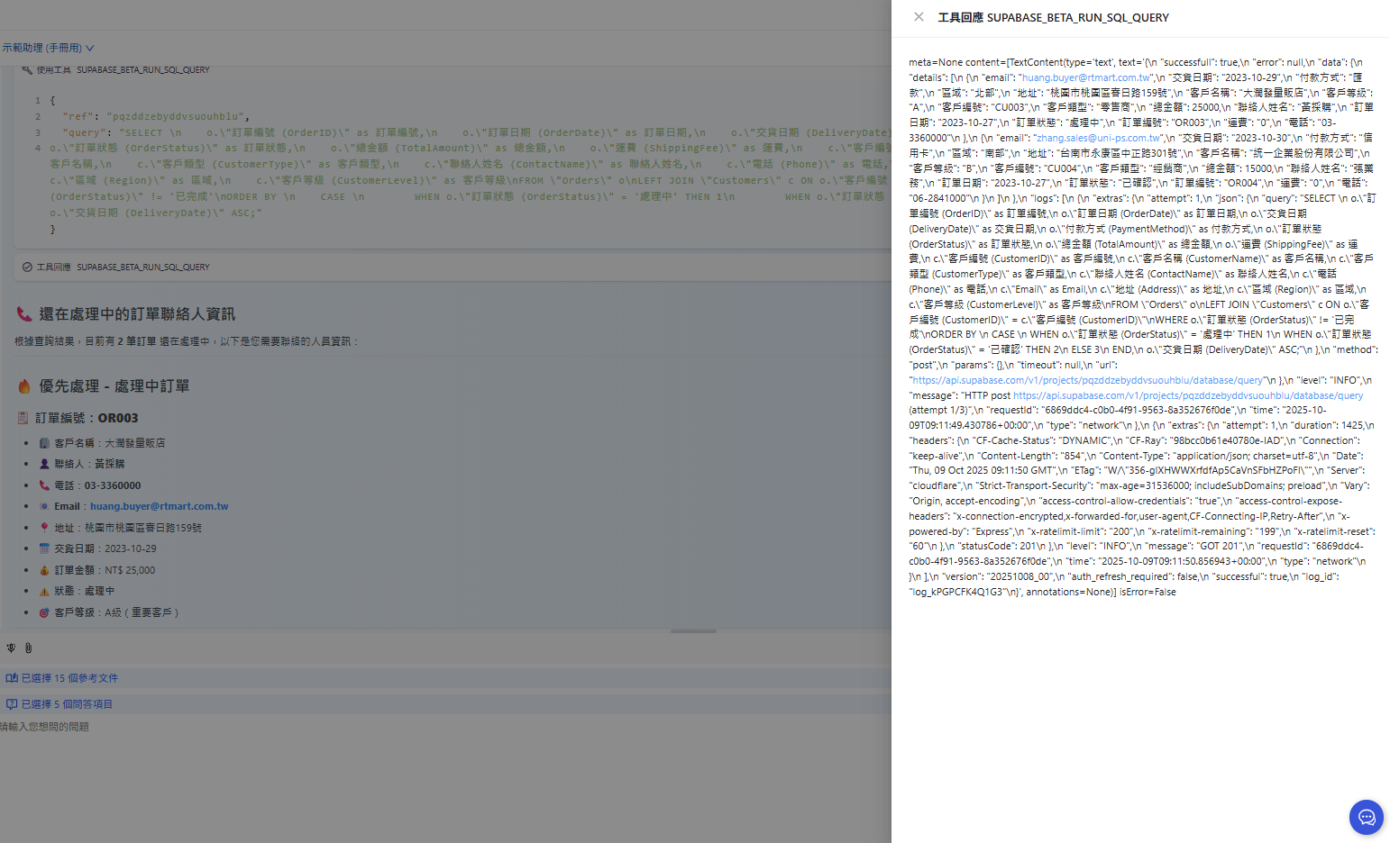This screenshot has width=1390, height=843.
Task: Expand the 使用工具 SUPABASE_BETA_RUN_SQL_QUERY section
Action: click(123, 69)
